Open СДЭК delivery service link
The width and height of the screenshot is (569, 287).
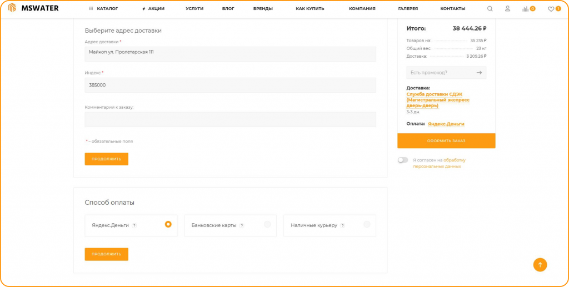click(x=438, y=100)
